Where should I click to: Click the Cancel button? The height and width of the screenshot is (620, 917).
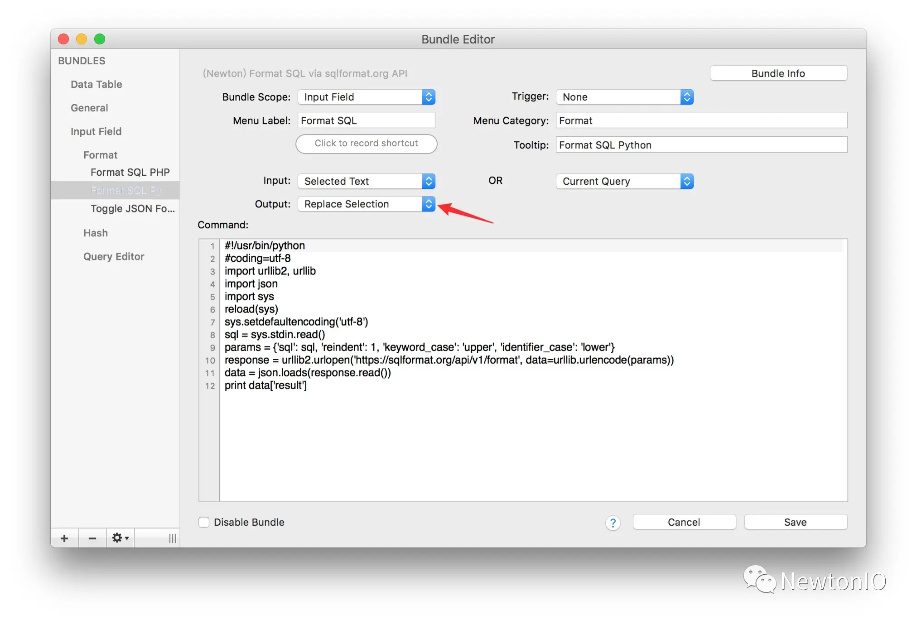point(684,522)
